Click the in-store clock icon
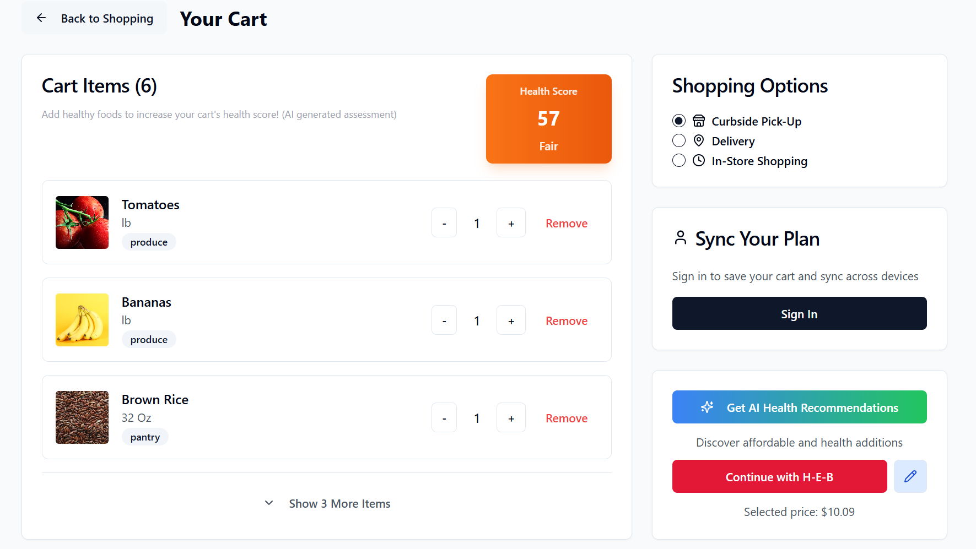The height and width of the screenshot is (549, 976). (x=699, y=161)
